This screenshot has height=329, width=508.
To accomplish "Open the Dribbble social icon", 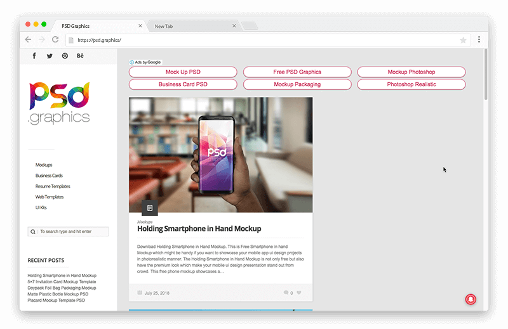I will pos(65,56).
